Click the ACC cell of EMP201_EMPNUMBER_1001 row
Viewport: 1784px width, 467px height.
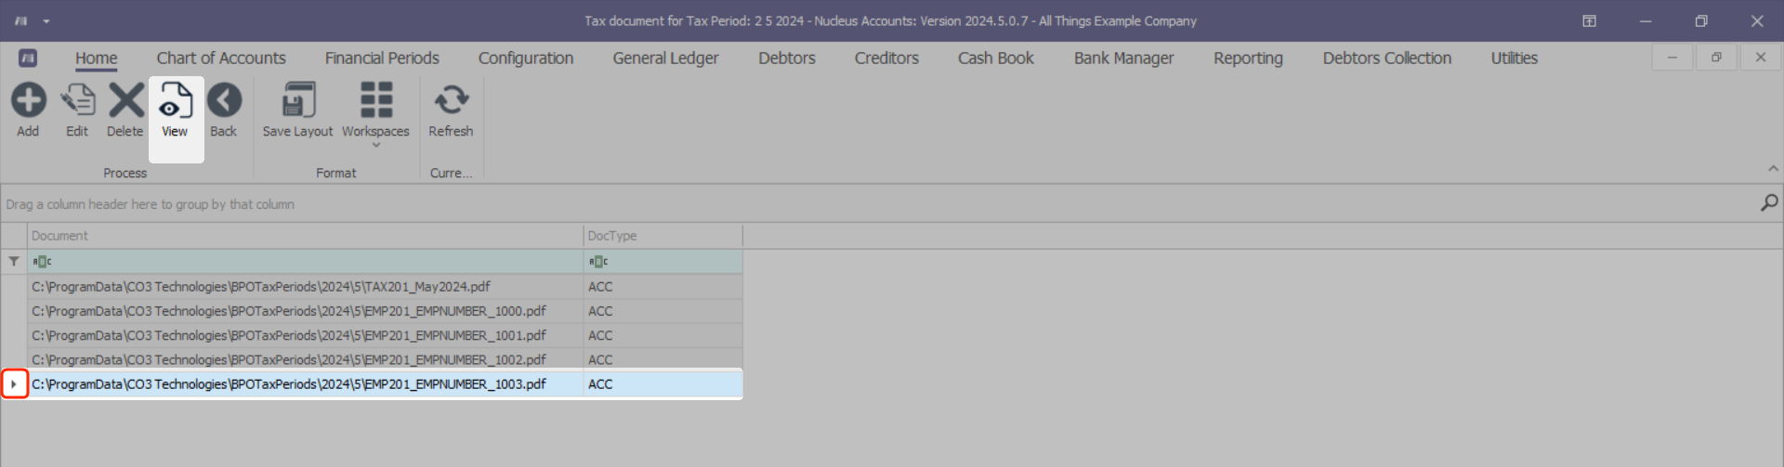click(x=663, y=335)
